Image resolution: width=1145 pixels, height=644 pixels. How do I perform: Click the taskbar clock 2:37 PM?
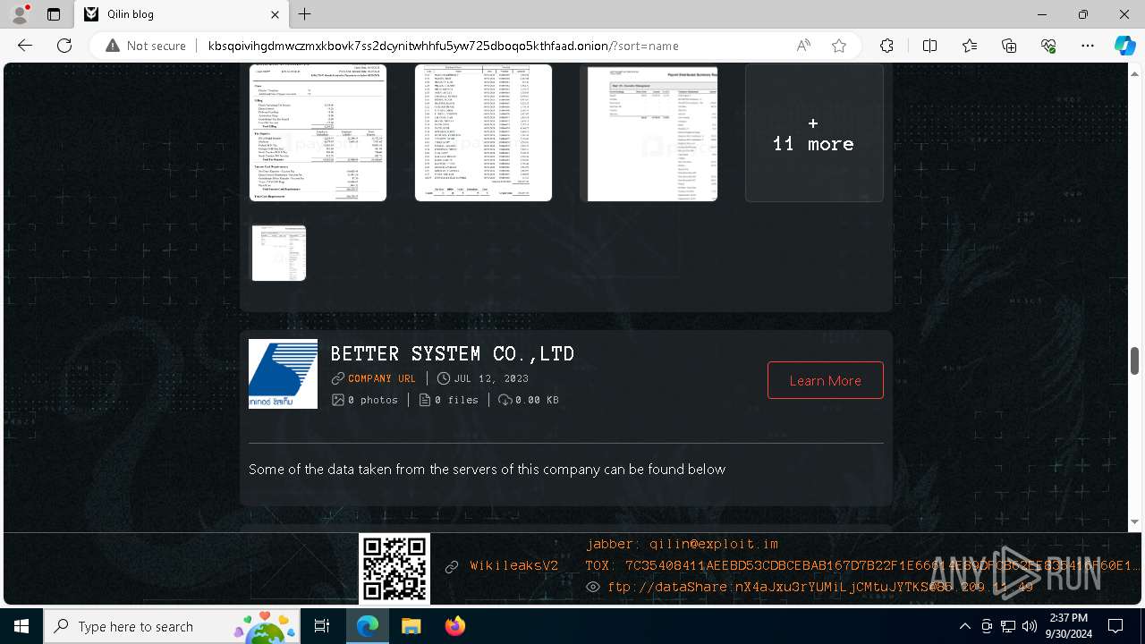tap(1069, 626)
